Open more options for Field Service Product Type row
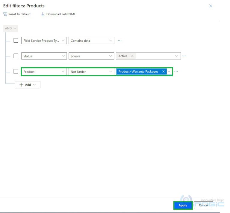Image resolution: width=230 pixels, height=213 pixels. (120, 40)
